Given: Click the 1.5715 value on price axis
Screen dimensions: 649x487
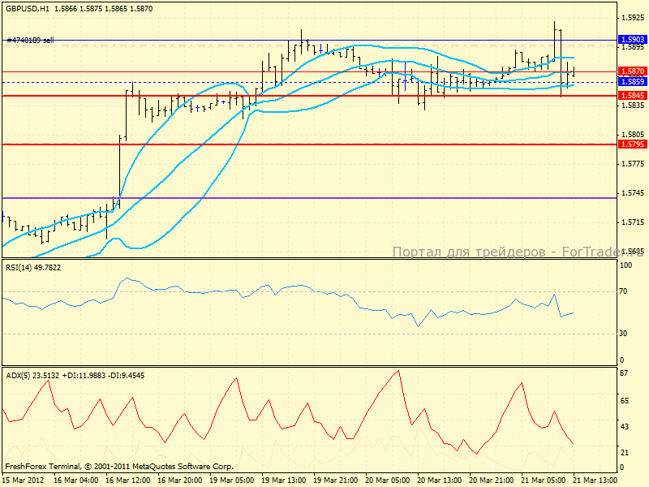Looking at the screenshot, I should [x=633, y=222].
